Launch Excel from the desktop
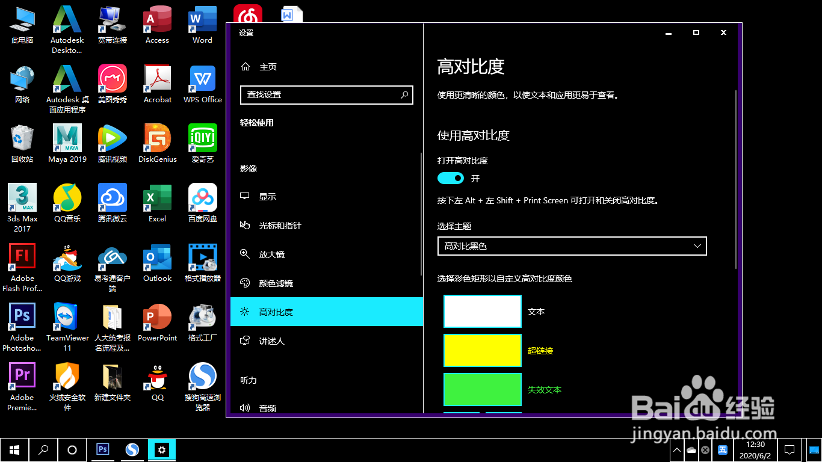Image resolution: width=822 pixels, height=462 pixels. coord(158,203)
